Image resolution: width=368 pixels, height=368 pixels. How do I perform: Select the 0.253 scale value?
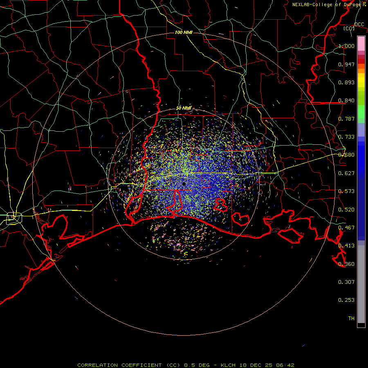click(346, 300)
